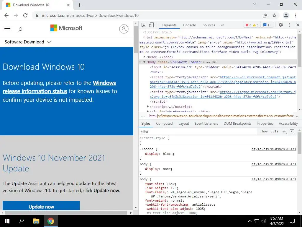Open the errors and warnings counter
302x227 pixels.
[252, 25]
